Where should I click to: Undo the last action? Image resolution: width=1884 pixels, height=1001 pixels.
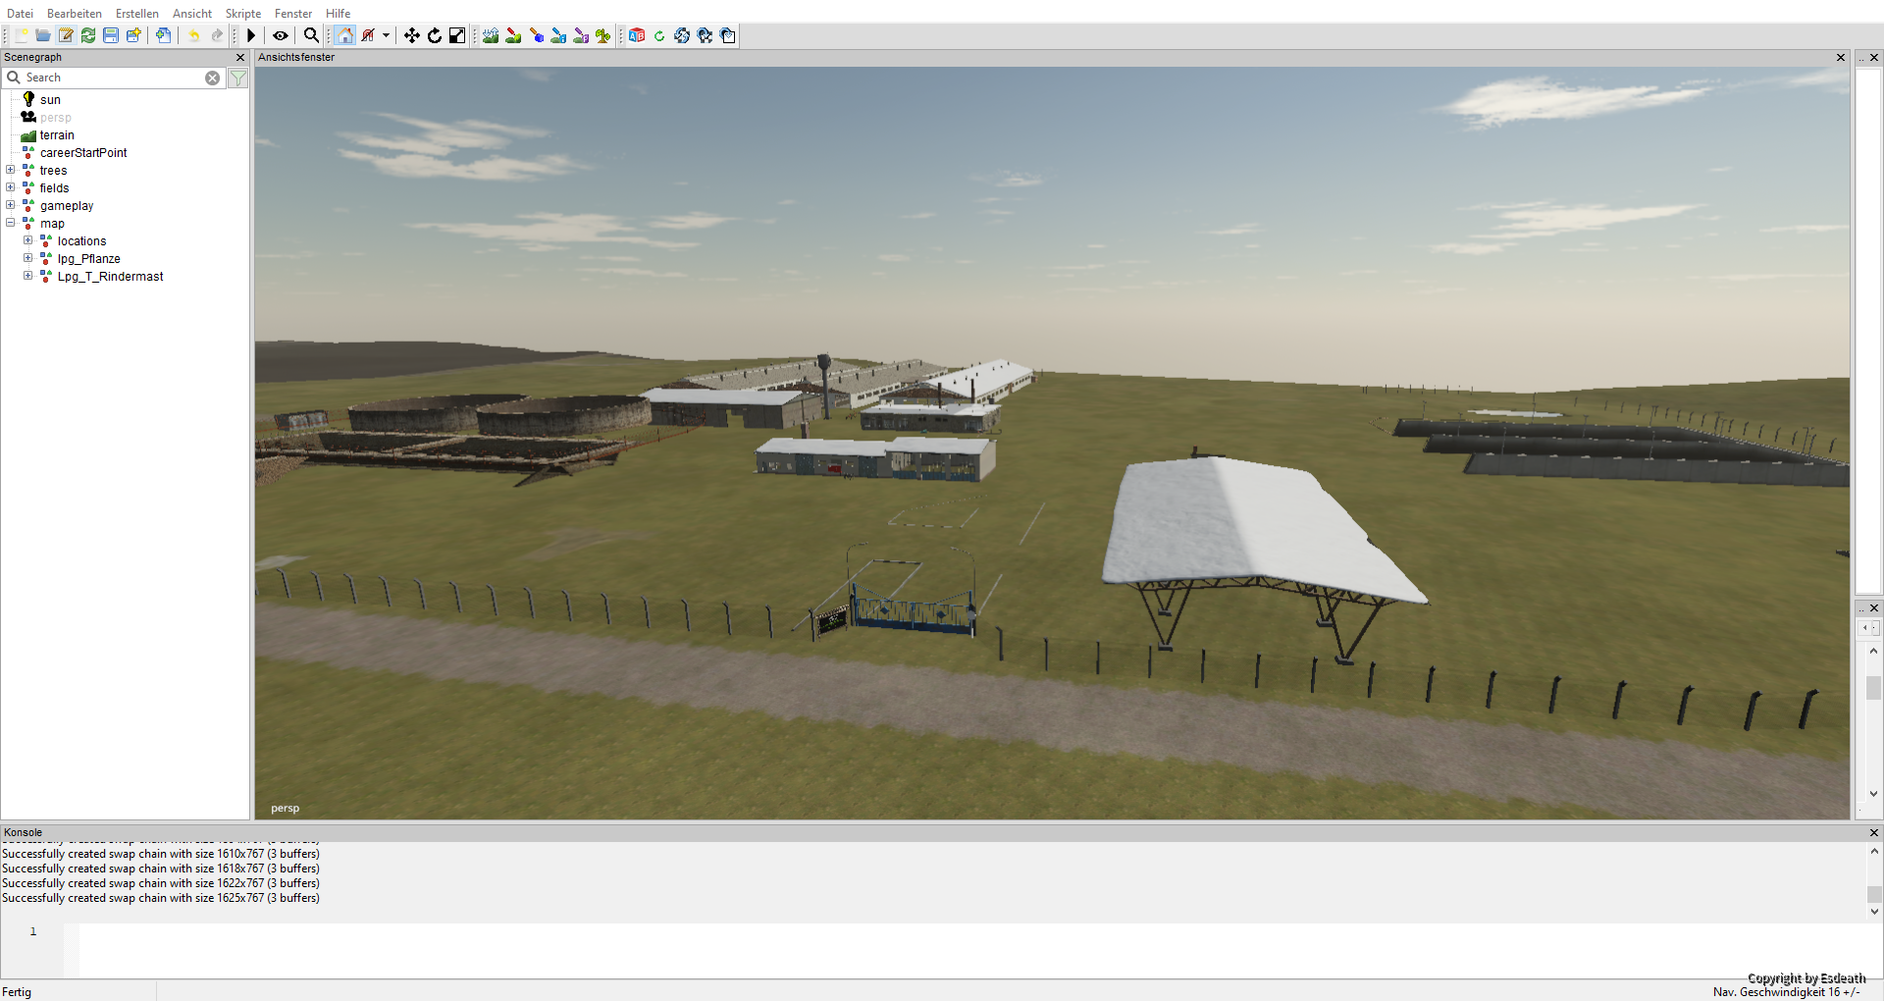tap(194, 35)
